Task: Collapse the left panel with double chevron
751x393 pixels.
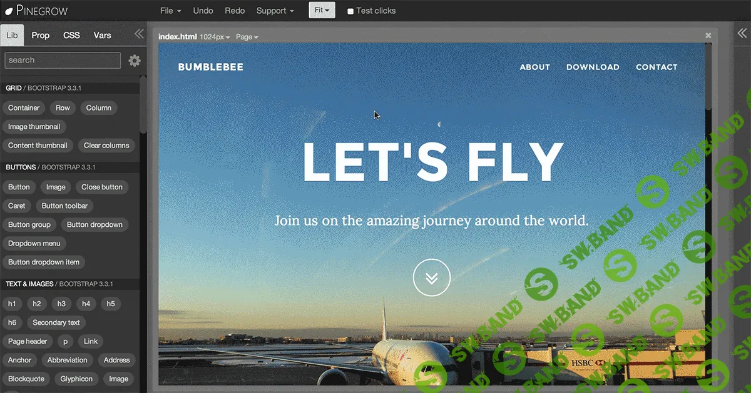Action: click(139, 34)
